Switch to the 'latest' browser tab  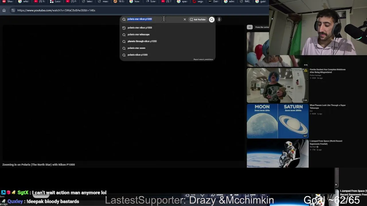point(87,1)
